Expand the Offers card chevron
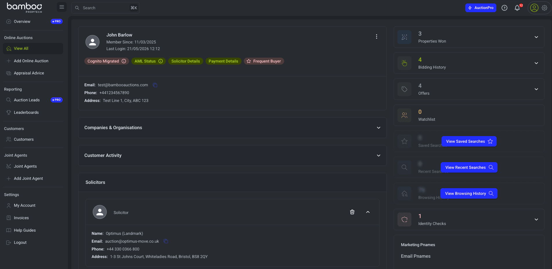Viewport: 552px width, 269px height. coord(536,89)
